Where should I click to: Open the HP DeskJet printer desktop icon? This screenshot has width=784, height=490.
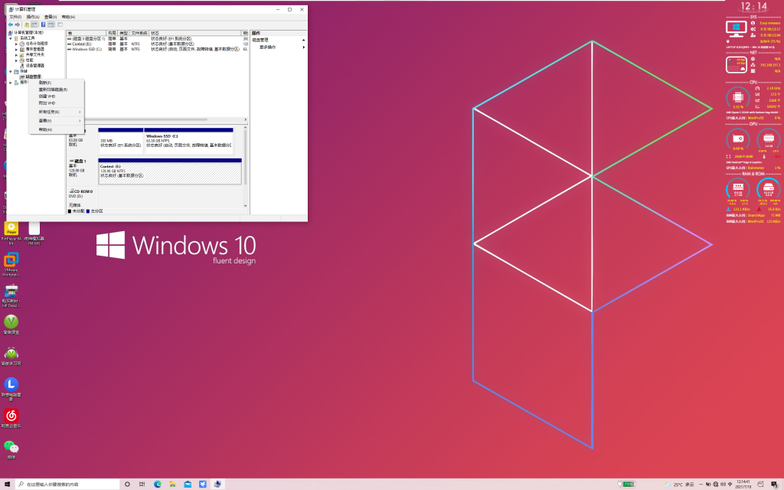[11, 296]
